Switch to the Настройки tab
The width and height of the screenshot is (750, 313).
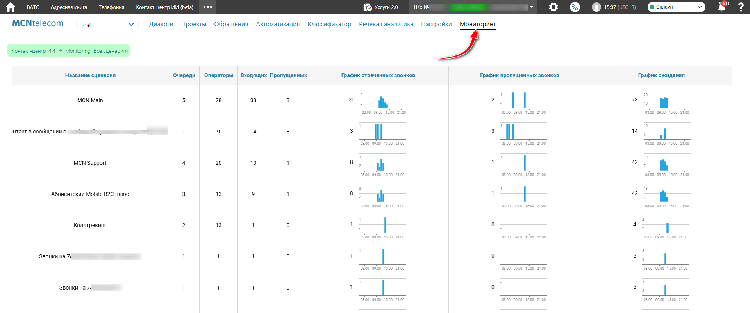[x=436, y=24]
